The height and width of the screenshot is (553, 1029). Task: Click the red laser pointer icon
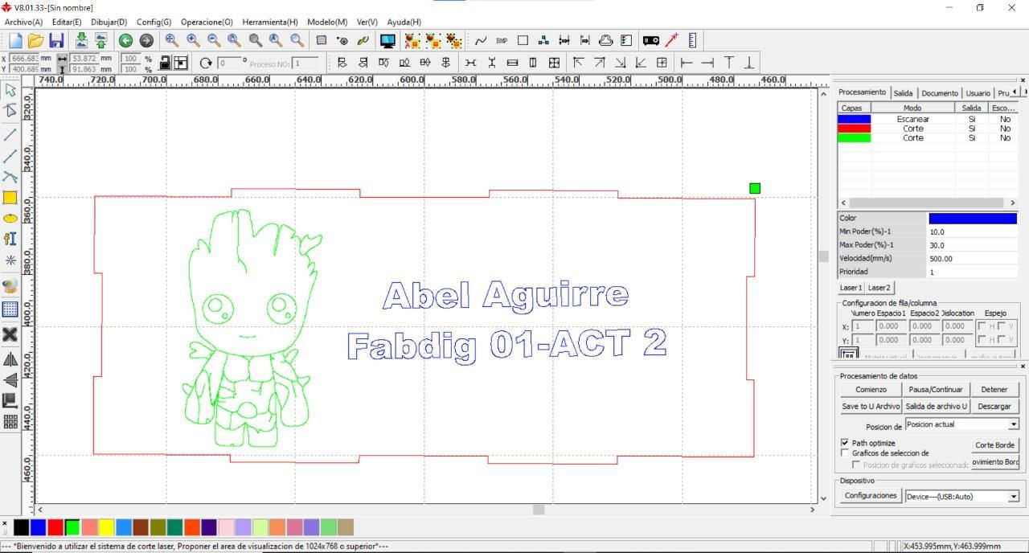pos(672,40)
